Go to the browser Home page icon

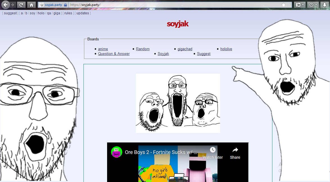[x=31, y=5]
